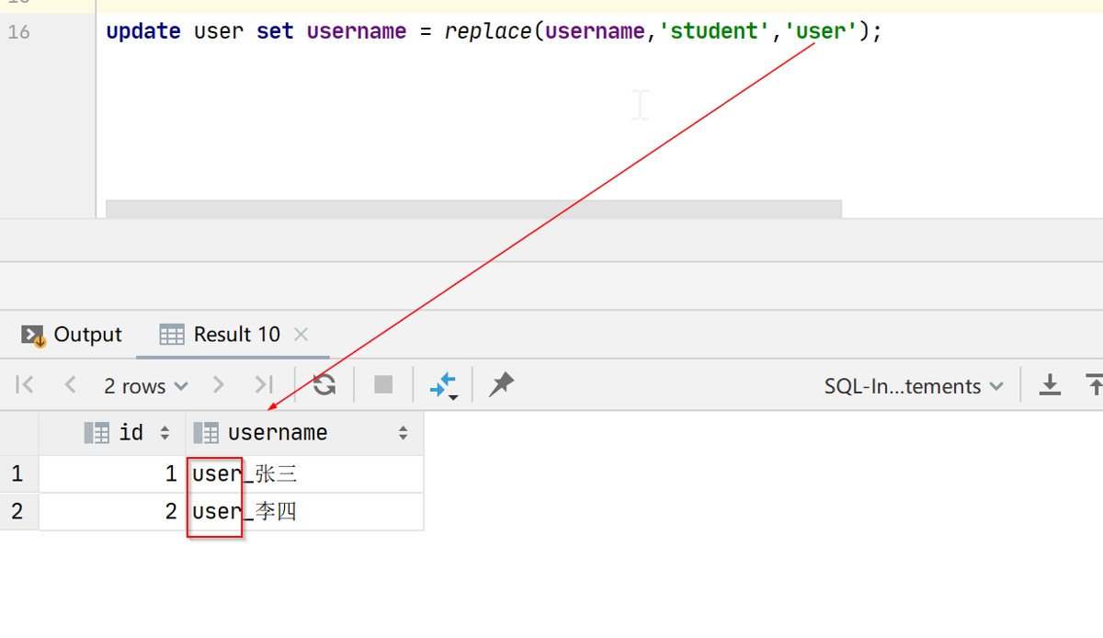Open the '2 rows' page size dropdown
1103x638 pixels.
pyautogui.click(x=145, y=386)
